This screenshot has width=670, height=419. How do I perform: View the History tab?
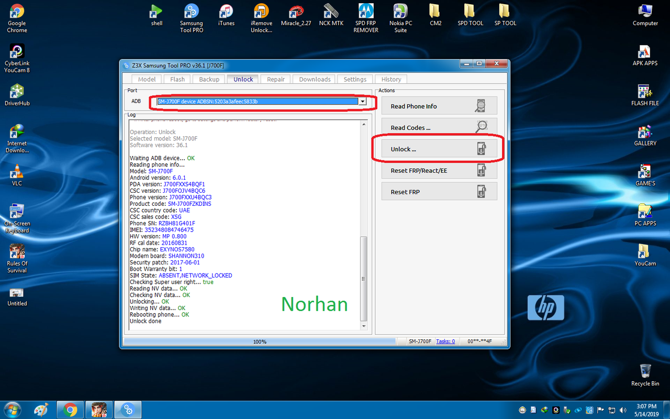click(x=391, y=79)
